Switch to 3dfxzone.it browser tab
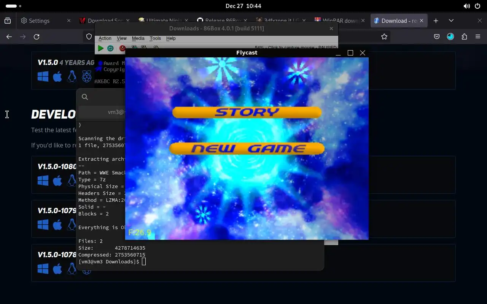Screen dimensions: 487x304 click(x=280, y=21)
